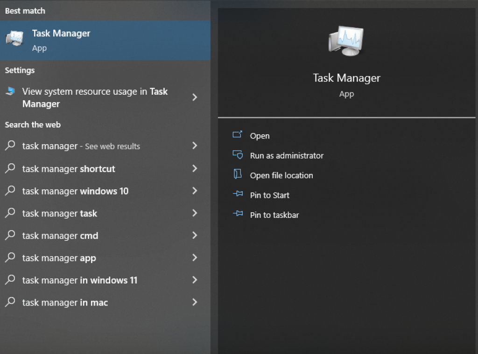Viewport: 478px width, 354px height.
Task: Choose Pin to Start
Action: pyautogui.click(x=269, y=195)
